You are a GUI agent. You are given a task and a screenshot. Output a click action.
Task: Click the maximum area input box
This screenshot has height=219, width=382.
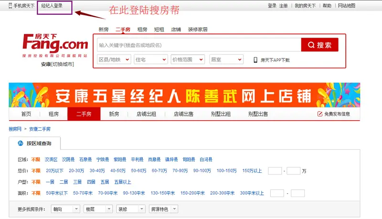click(x=297, y=193)
